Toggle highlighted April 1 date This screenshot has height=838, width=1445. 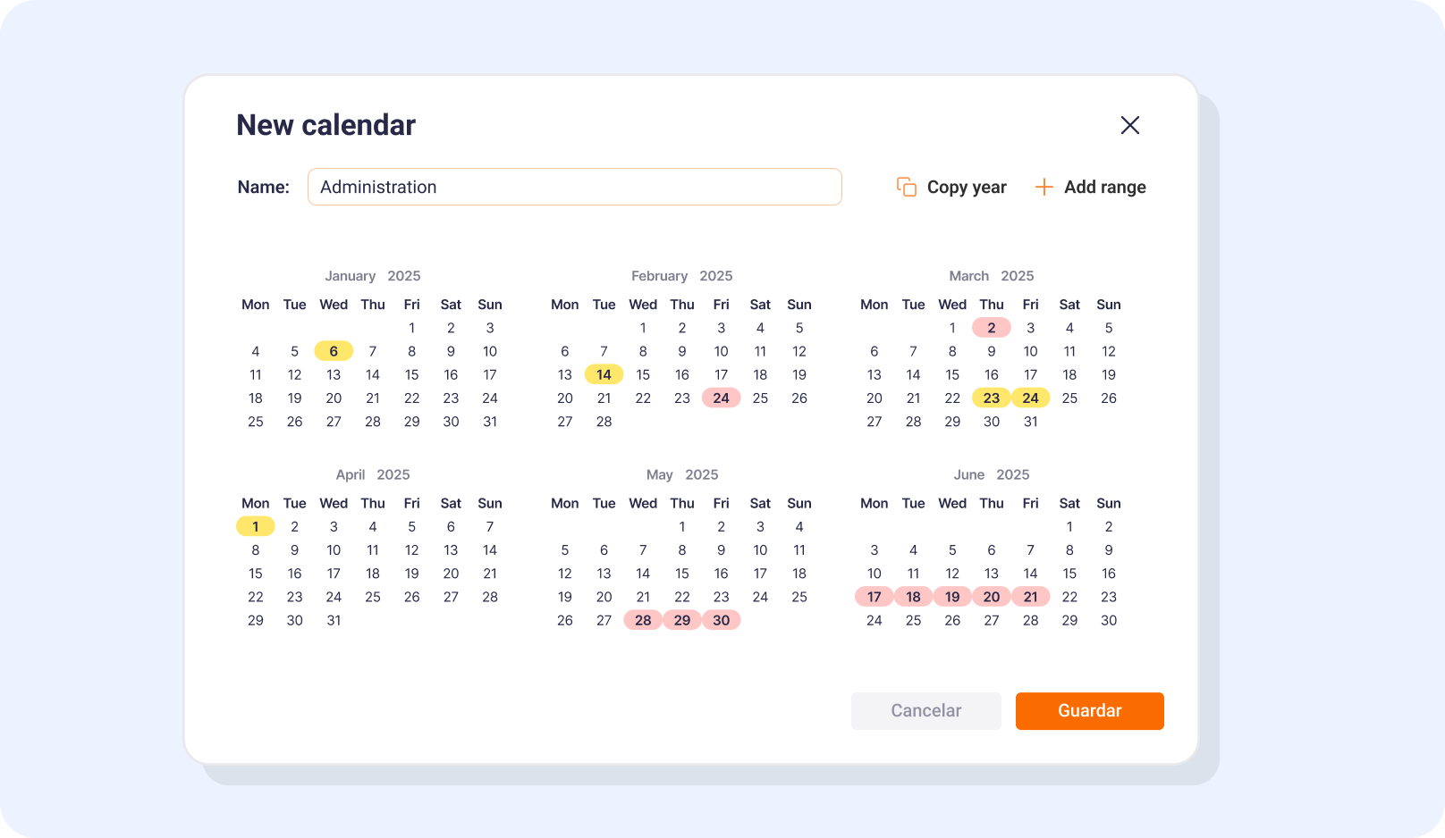click(x=256, y=526)
